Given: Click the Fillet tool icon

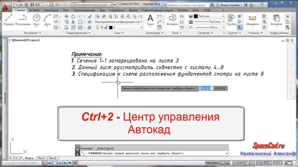Looking at the screenshot, I should (80, 22).
